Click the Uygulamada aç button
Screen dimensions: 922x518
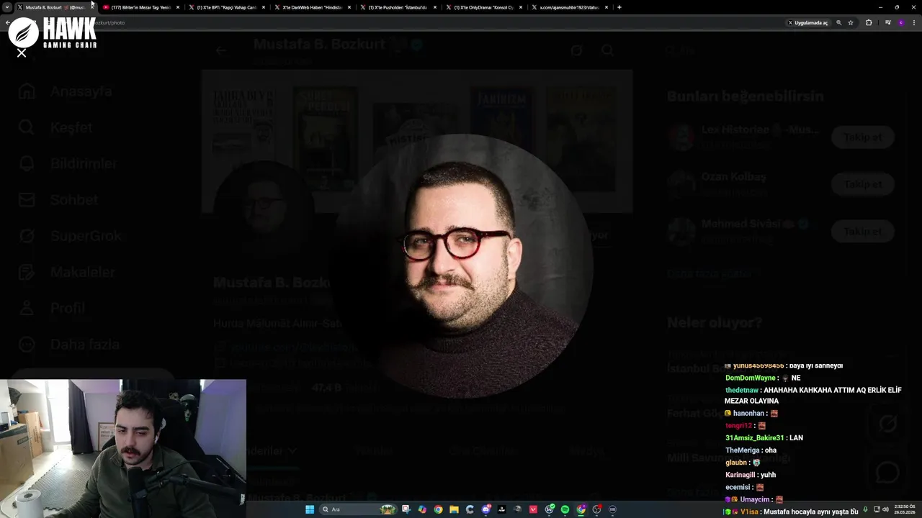coord(808,22)
